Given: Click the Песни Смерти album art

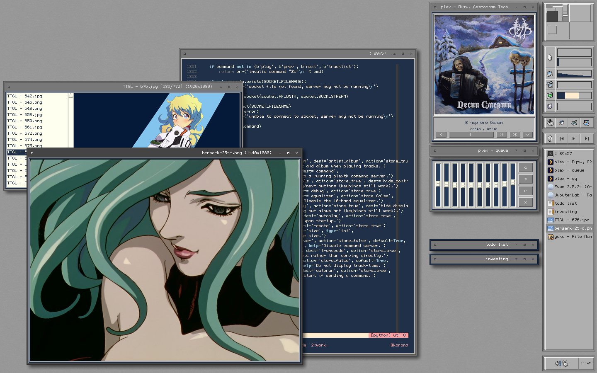Looking at the screenshot, I should coord(484,65).
